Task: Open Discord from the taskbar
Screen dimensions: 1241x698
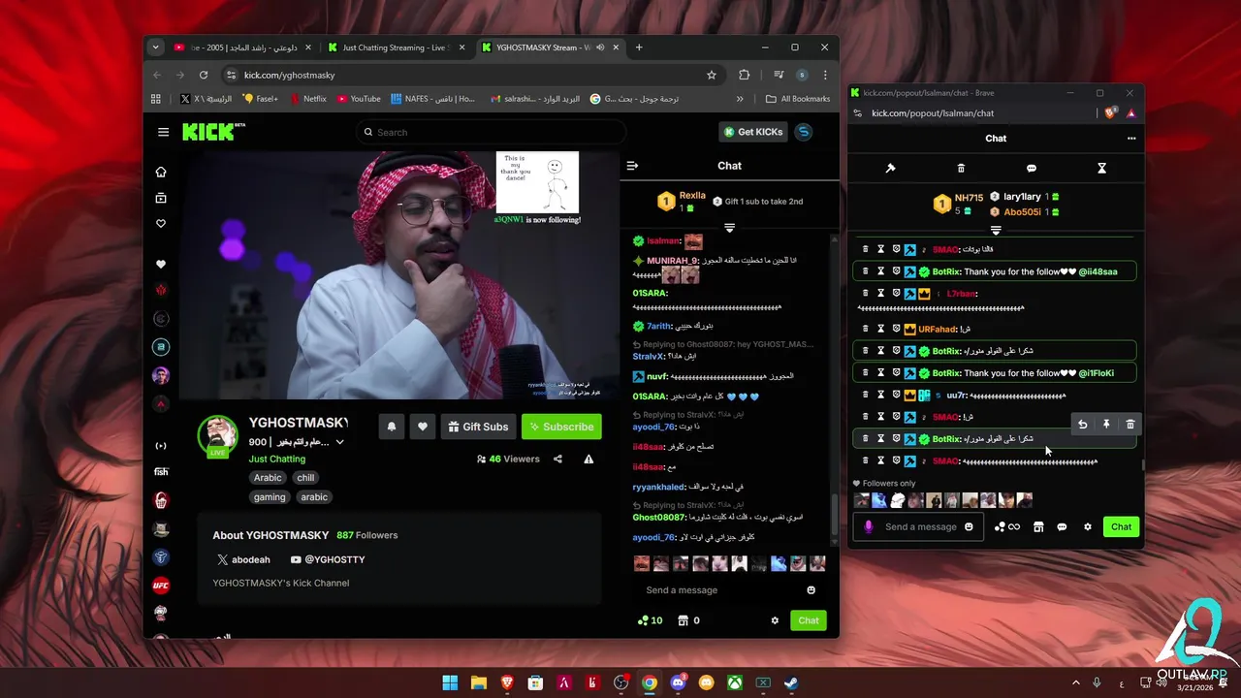Action: [x=678, y=682]
